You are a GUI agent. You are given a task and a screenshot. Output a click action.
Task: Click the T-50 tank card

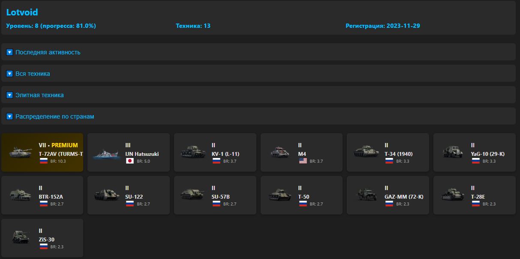pos(301,195)
